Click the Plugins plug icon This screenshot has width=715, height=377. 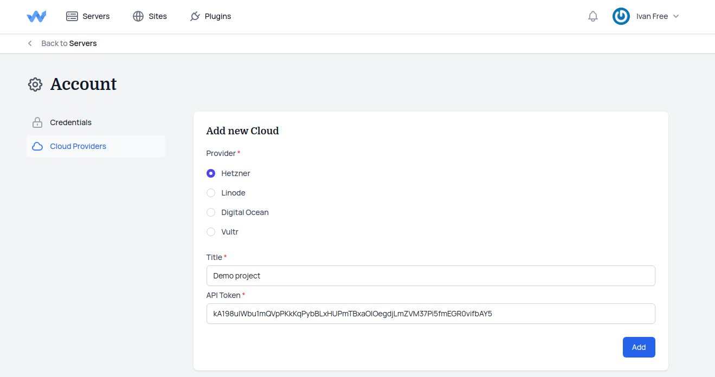tap(195, 16)
